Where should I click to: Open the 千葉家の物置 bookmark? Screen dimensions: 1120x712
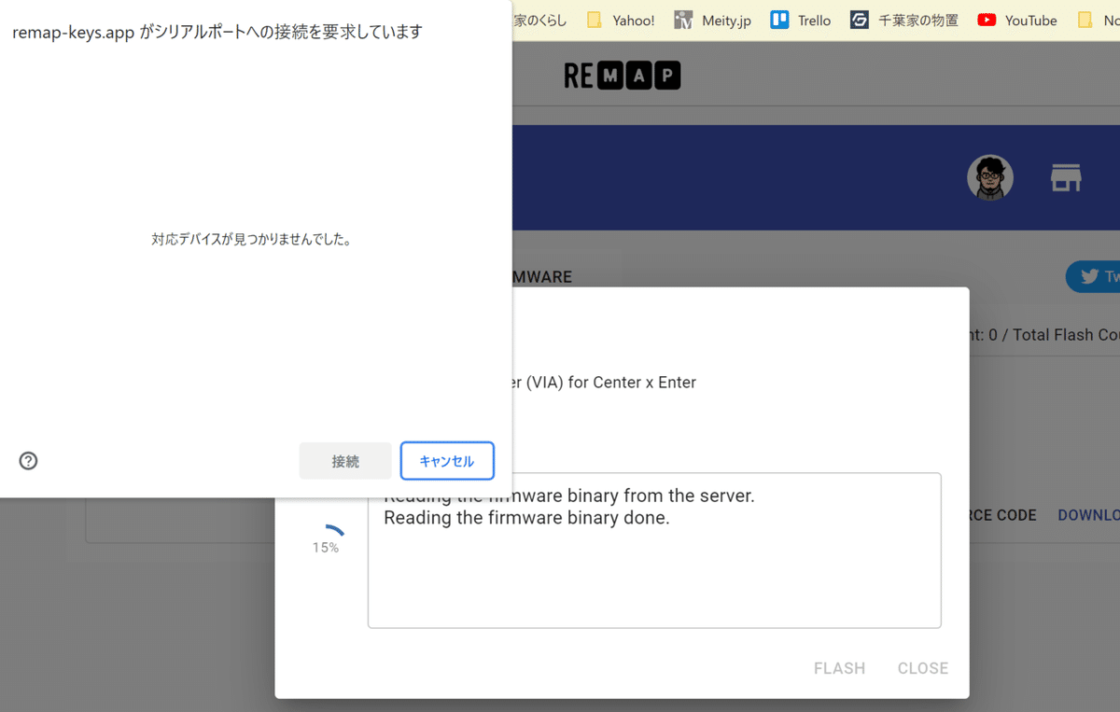[x=904, y=20]
